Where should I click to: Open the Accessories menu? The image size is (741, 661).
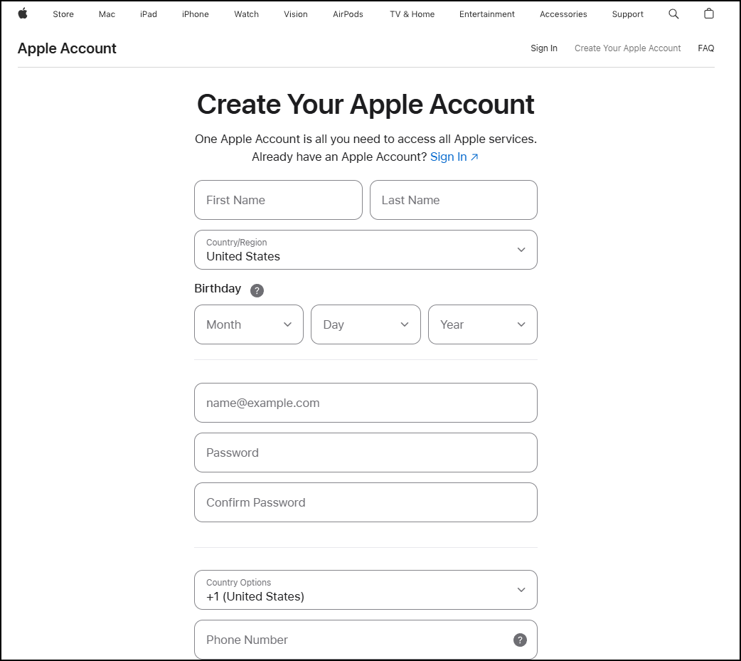point(563,14)
